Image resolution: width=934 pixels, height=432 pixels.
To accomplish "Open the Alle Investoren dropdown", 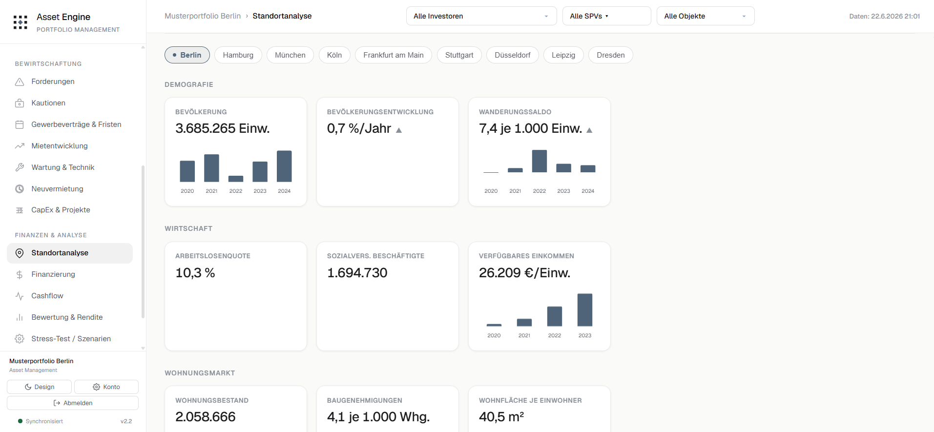I will [x=481, y=16].
